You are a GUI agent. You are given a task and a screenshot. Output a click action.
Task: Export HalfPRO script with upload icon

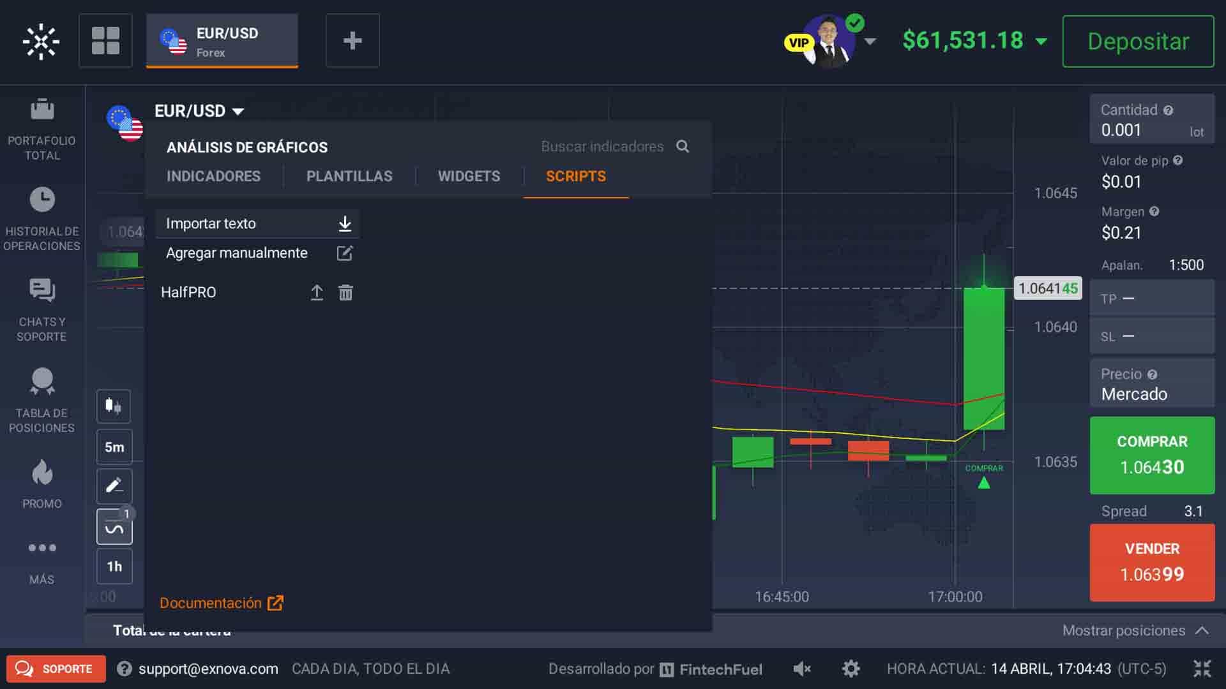317,293
